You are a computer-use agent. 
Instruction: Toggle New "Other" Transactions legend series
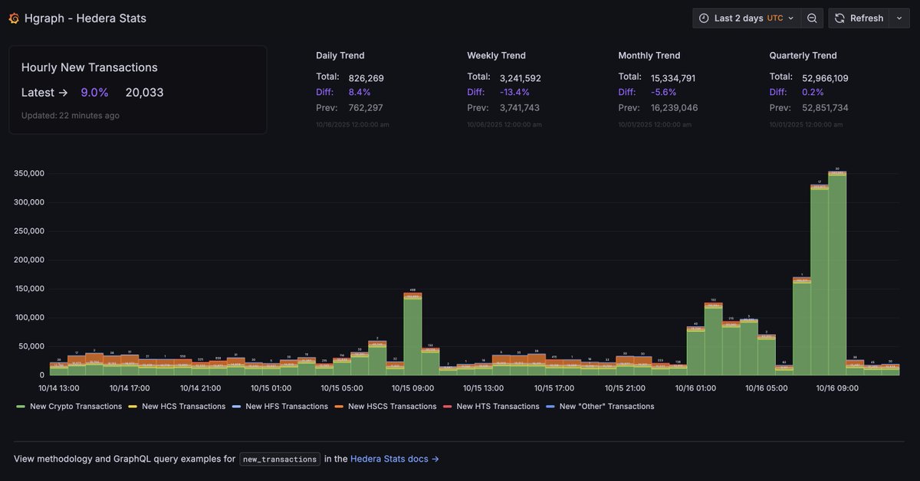coord(600,407)
